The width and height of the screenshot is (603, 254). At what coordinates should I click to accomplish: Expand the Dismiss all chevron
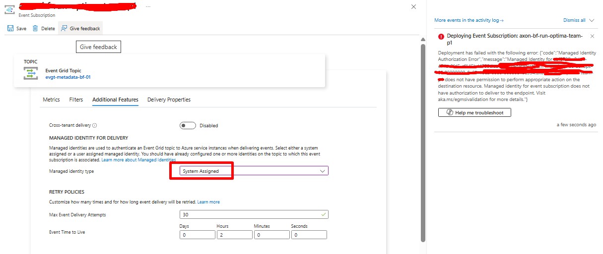pos(591,20)
